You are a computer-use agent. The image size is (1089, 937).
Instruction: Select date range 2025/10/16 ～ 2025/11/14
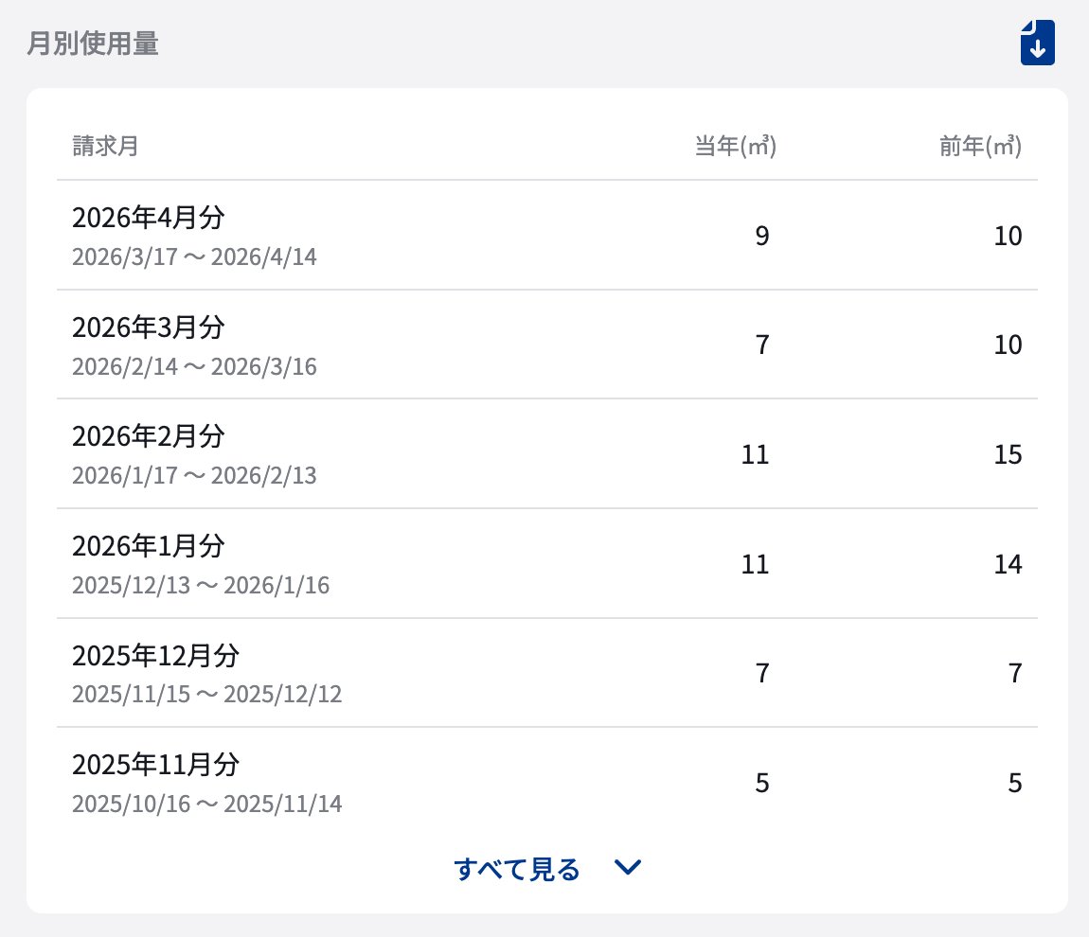coord(207,804)
